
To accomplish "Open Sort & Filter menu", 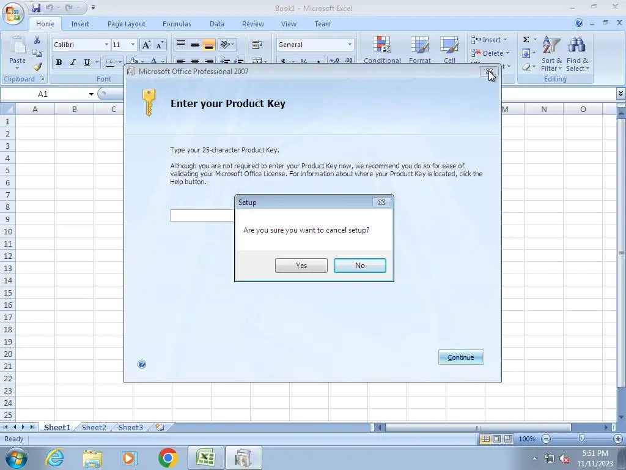I will point(552,54).
